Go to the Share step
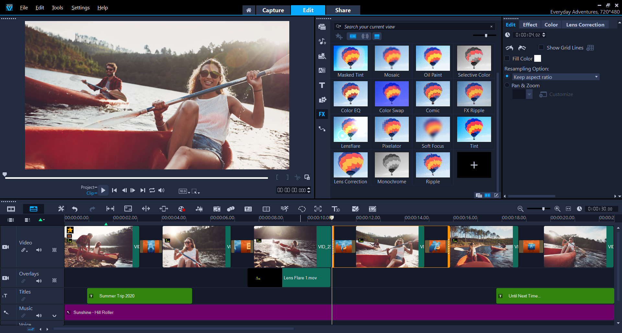622x333 pixels. (x=343, y=10)
